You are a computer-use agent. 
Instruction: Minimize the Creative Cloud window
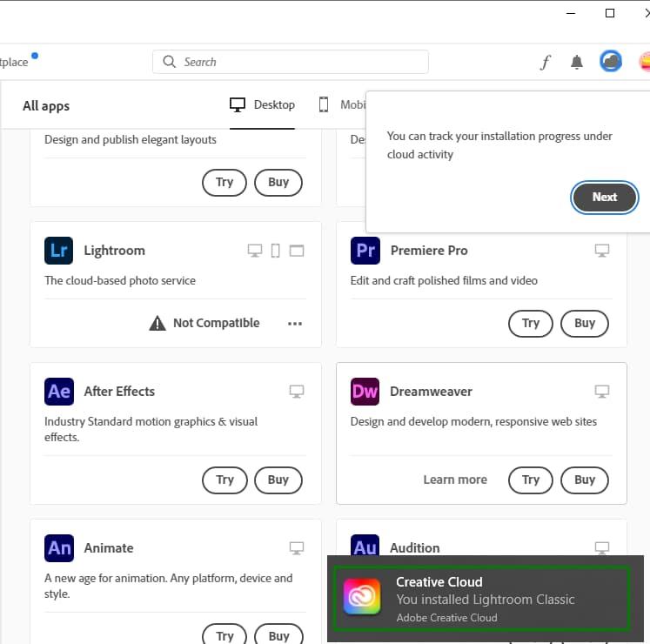(571, 13)
